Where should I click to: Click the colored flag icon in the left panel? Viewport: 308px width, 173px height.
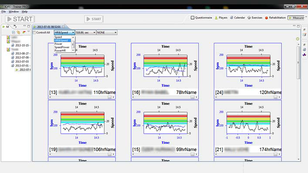24,32
